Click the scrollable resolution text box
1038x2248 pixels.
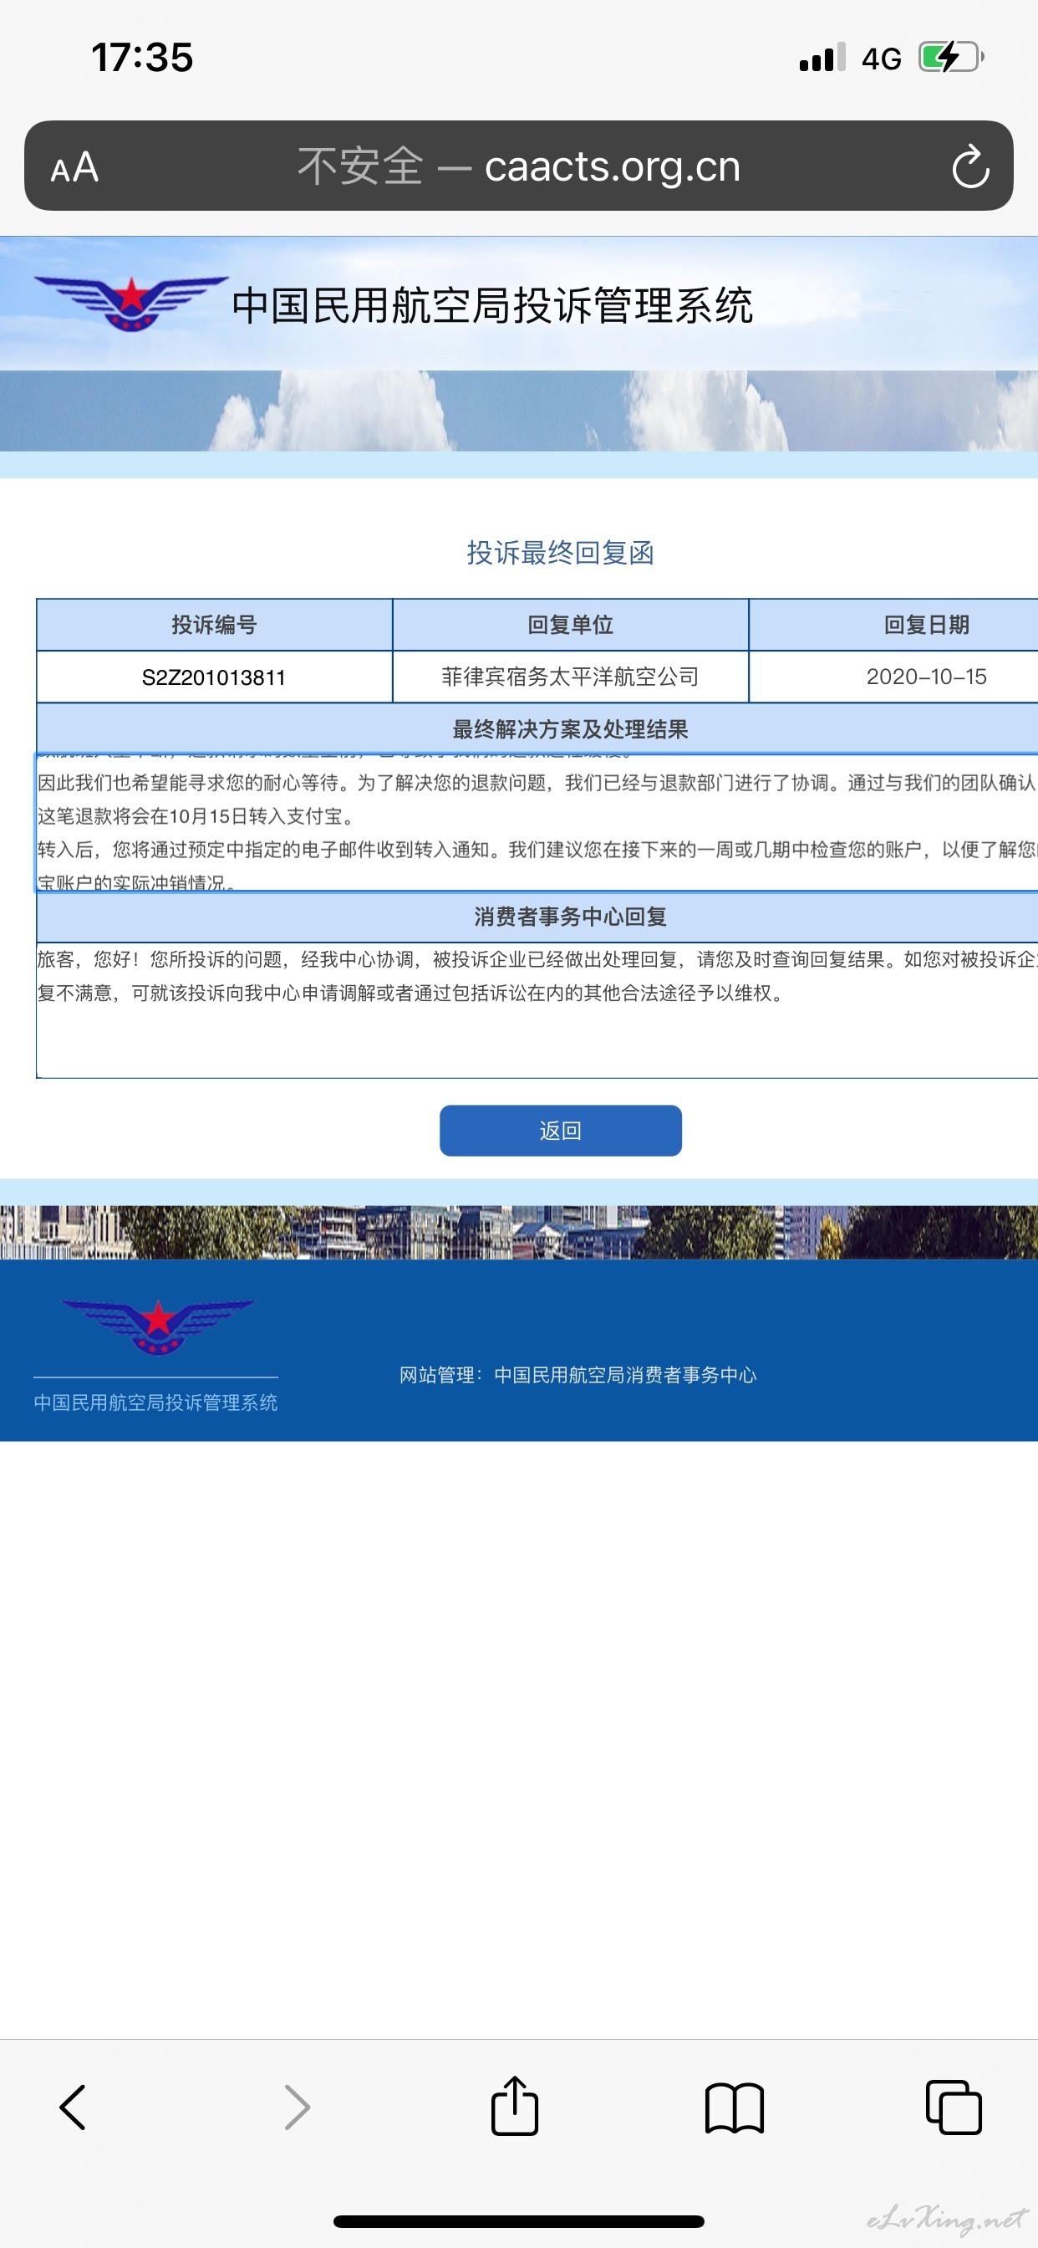pyautogui.click(x=537, y=823)
